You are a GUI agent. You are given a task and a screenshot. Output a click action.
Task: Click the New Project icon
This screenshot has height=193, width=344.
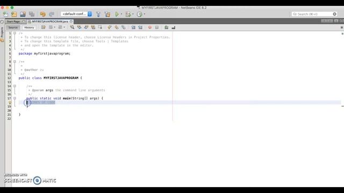[15, 14]
